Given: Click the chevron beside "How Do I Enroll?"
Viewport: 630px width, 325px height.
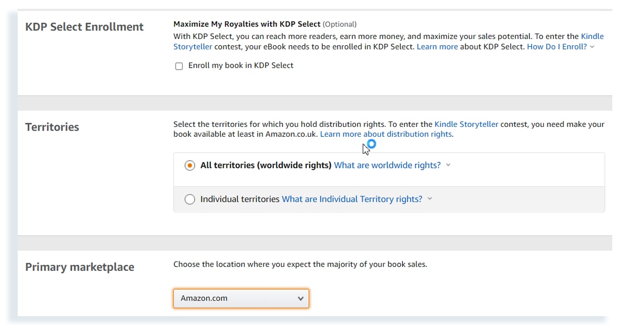Looking at the screenshot, I should [x=592, y=46].
